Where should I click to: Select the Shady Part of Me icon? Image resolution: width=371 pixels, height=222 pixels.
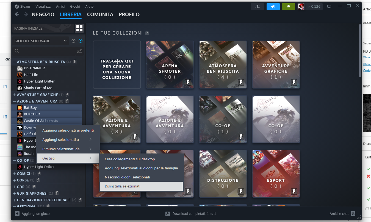(x=20, y=88)
